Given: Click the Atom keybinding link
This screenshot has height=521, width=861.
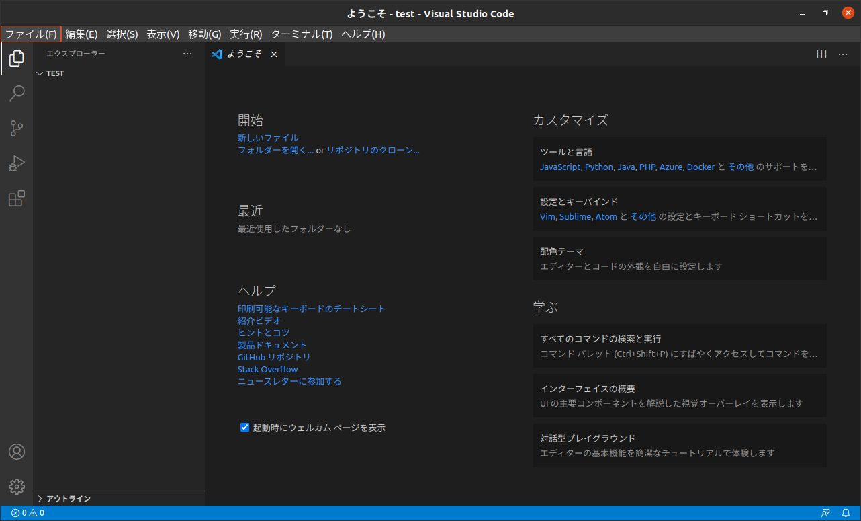Looking at the screenshot, I should coord(606,216).
